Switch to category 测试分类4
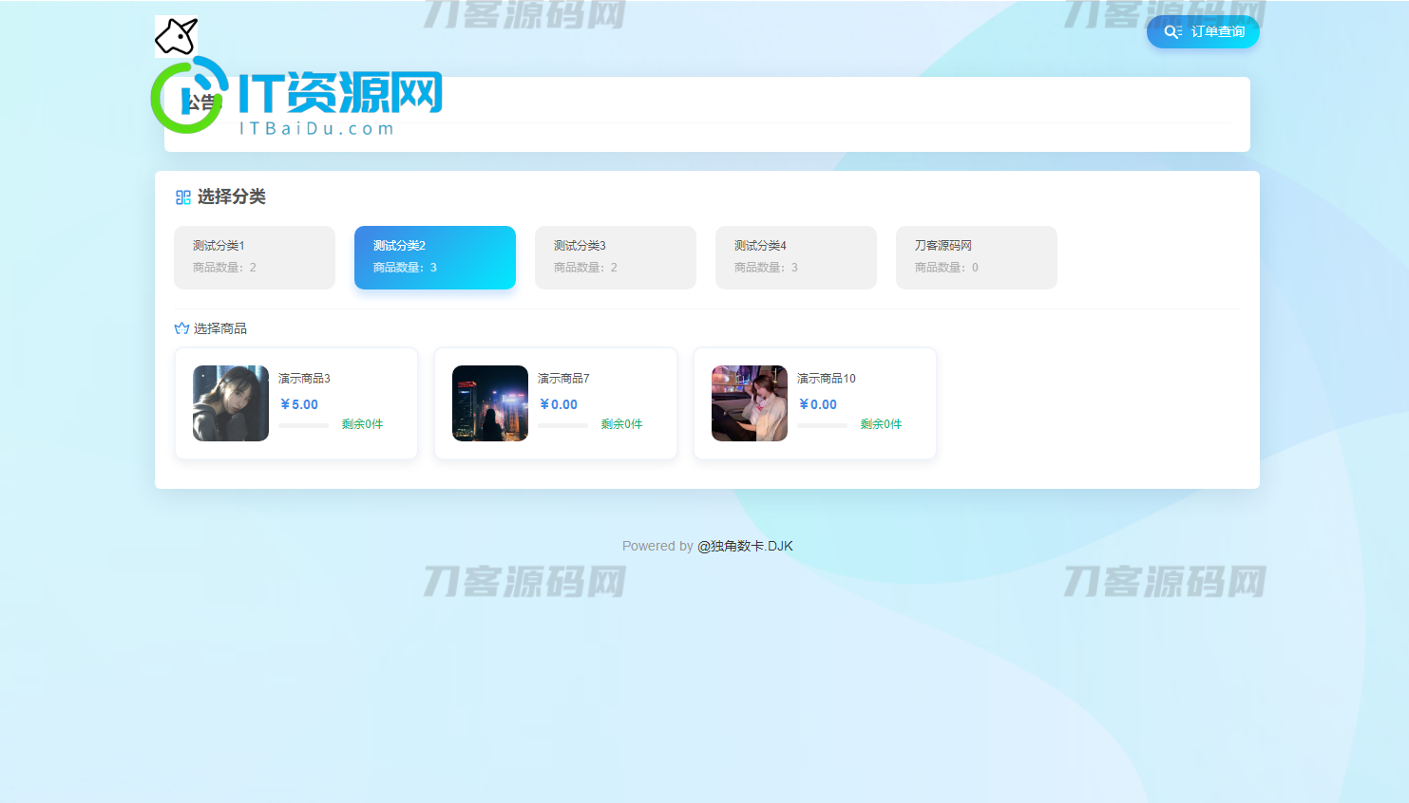The image size is (1409, 803). [796, 257]
